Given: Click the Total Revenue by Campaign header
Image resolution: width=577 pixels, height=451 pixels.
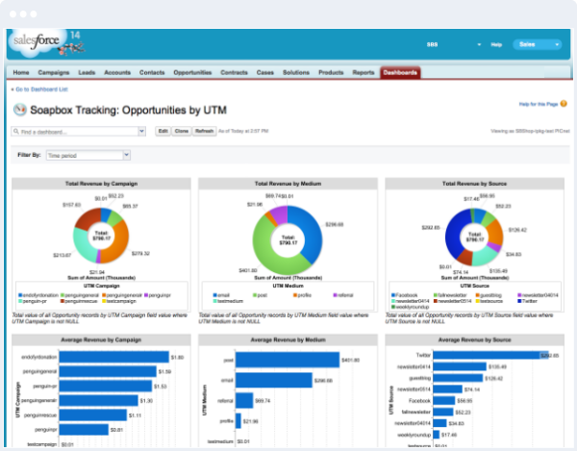Looking at the screenshot, I should pos(101,184).
